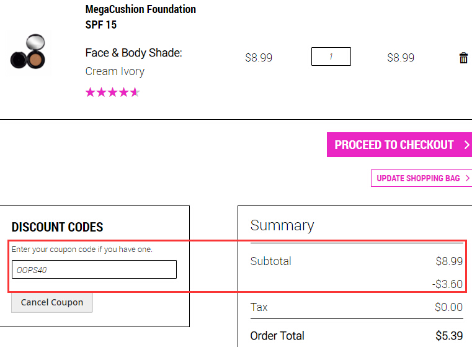472x347 pixels.
Task: Click the Subtotal label in Summary
Action: [x=270, y=261]
